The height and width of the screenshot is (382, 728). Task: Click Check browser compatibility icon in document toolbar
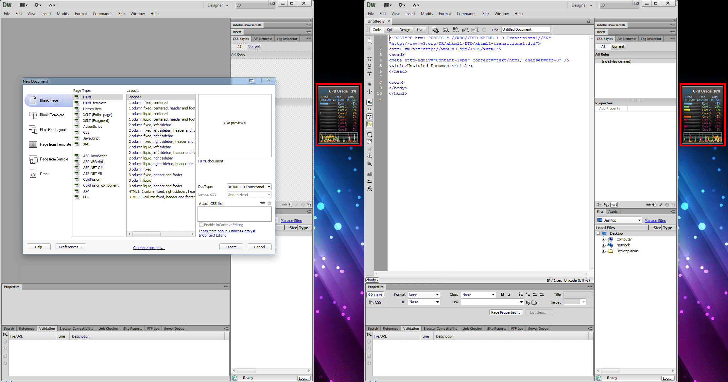click(x=475, y=30)
